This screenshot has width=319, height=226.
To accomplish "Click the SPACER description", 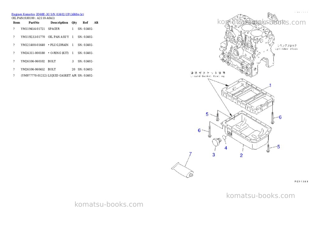I will point(54,29).
